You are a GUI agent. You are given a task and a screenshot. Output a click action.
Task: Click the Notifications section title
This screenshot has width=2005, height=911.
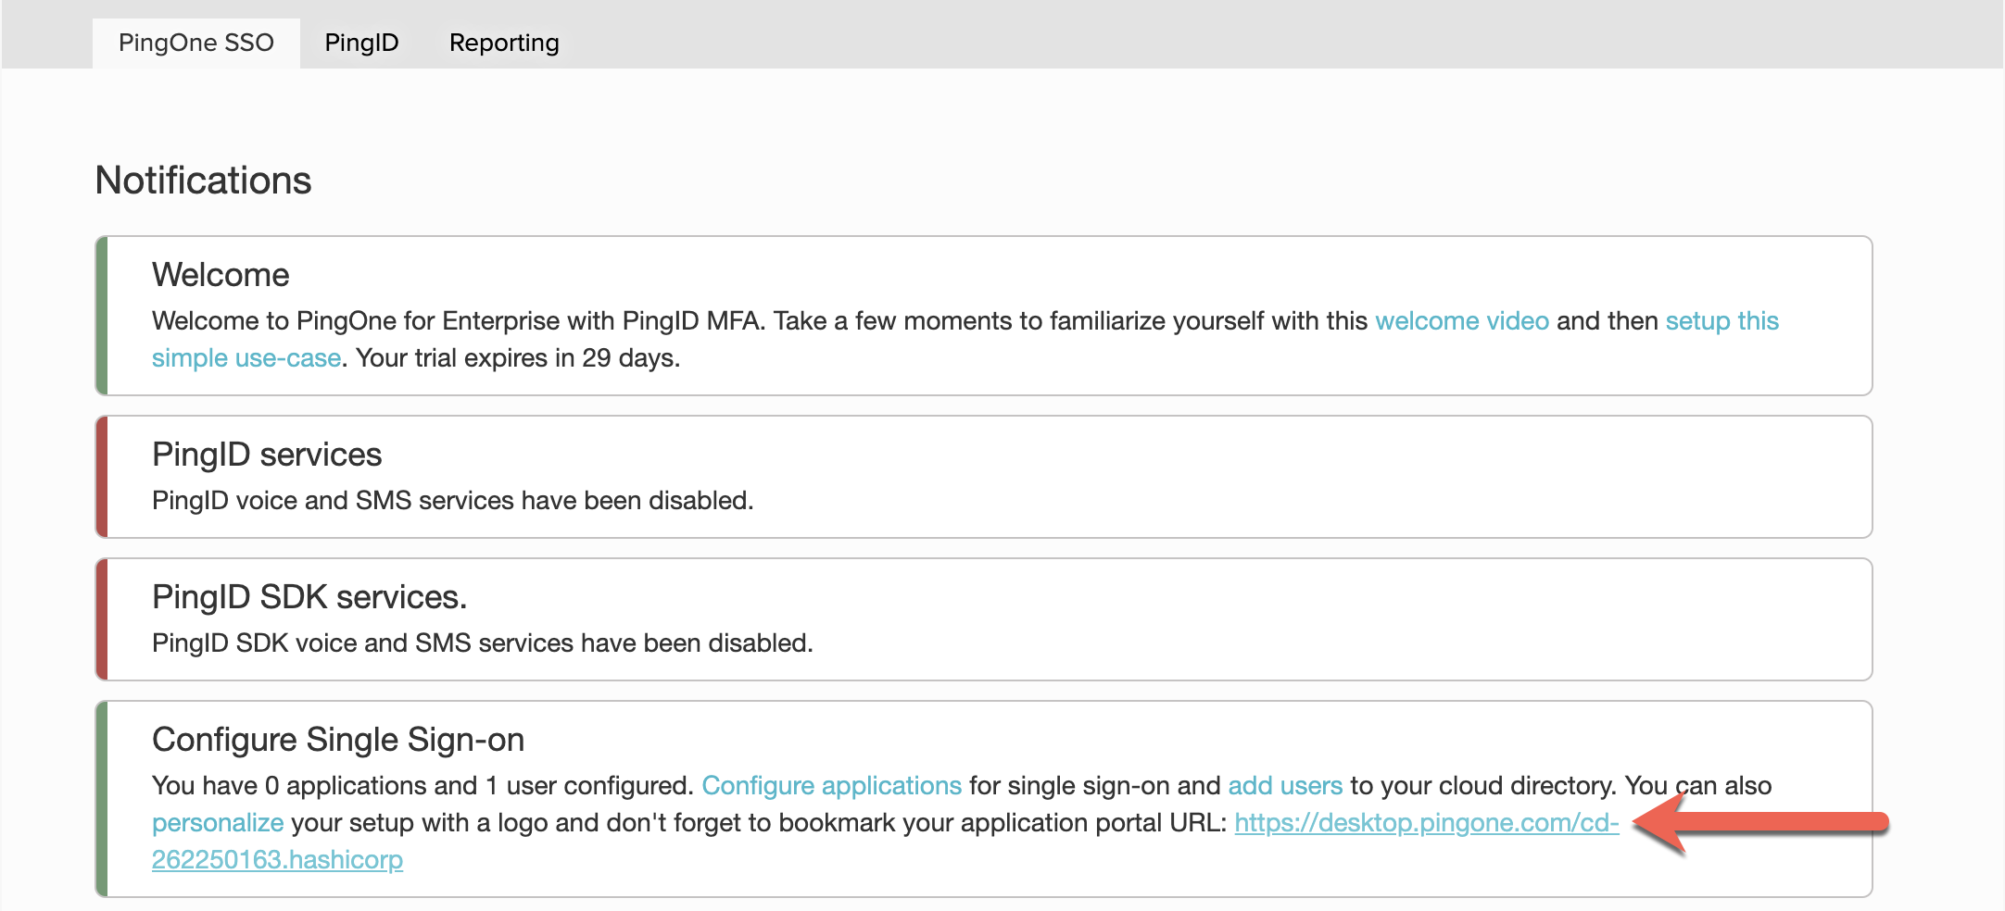pos(204,181)
